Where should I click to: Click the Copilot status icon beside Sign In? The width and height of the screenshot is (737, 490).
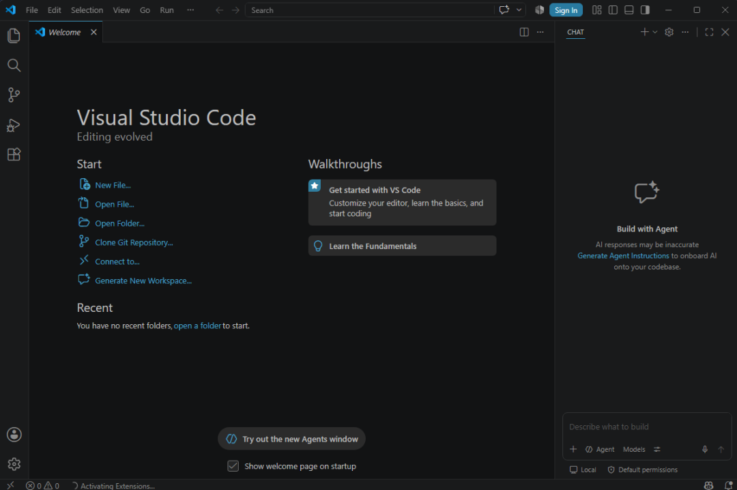[x=540, y=10]
